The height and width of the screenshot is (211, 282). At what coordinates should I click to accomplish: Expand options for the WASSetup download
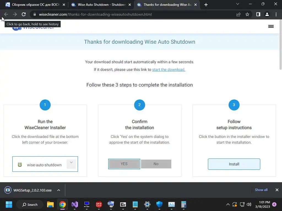coord(59,190)
